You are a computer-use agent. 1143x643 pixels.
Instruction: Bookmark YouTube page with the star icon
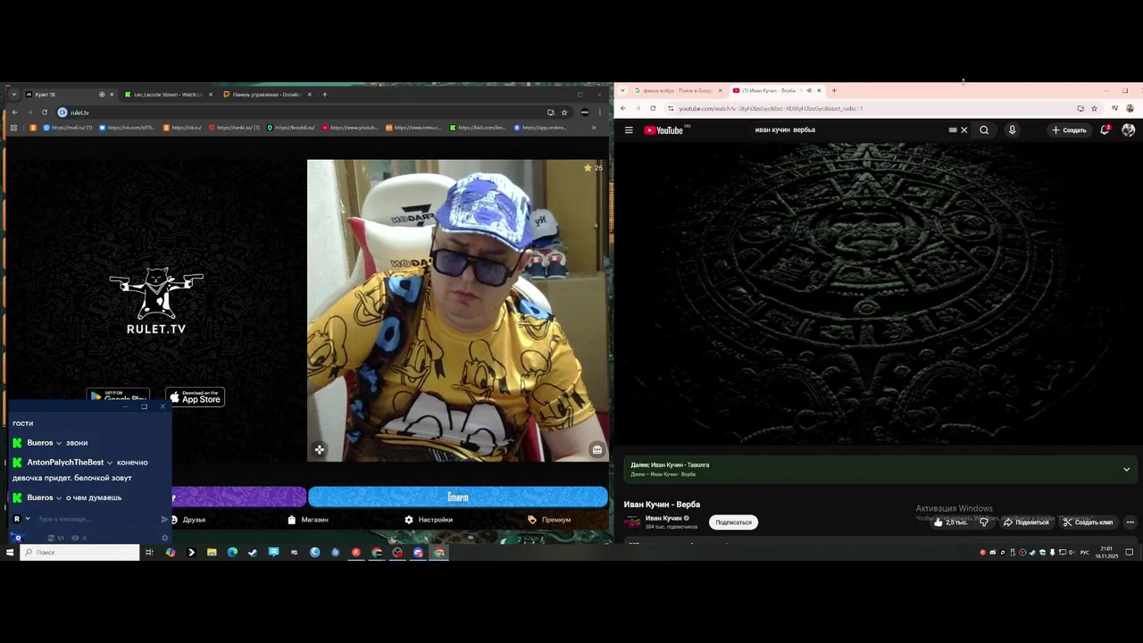point(1094,108)
